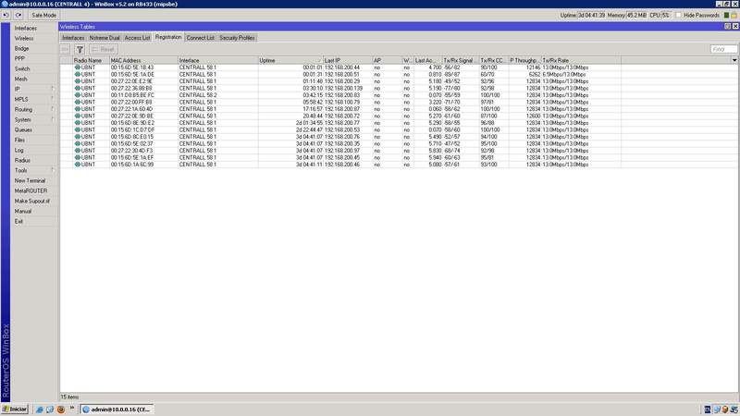Switch to the Interfaces tab
The height and width of the screenshot is (416, 740).
[73, 38]
